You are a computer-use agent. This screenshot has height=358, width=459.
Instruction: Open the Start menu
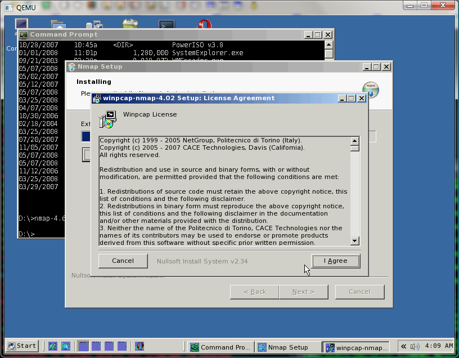coord(22,346)
